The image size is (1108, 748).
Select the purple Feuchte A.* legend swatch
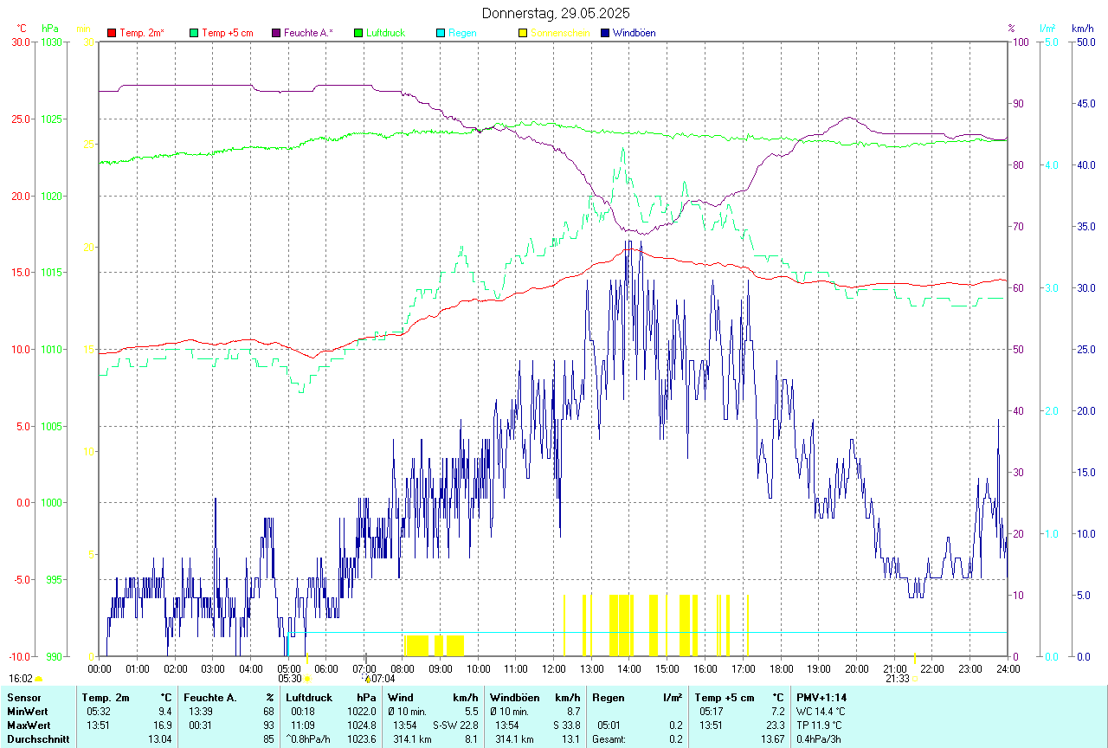click(x=276, y=33)
